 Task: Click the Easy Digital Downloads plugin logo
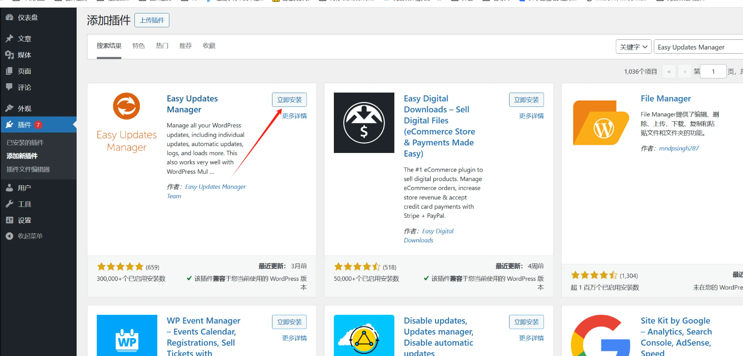[x=364, y=123]
